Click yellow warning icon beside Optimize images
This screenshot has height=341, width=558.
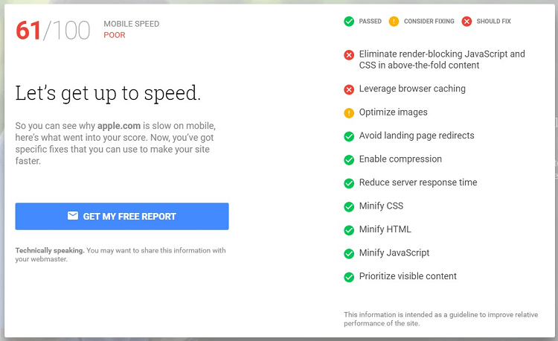349,113
